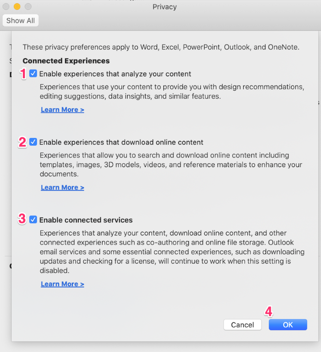Viewport: 321px width, 352px height.
Task: Dismiss the dialog using Cancel
Action: [x=242, y=325]
